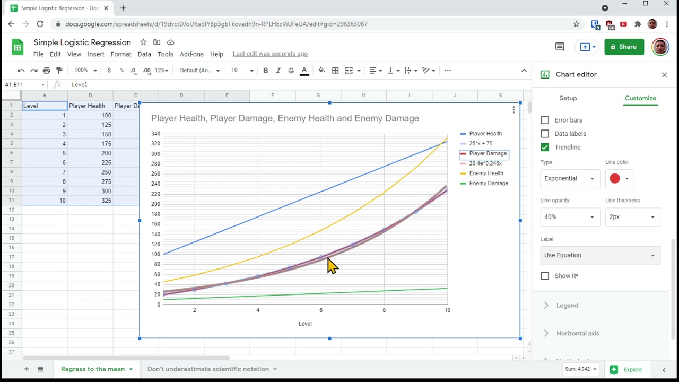679x382 pixels.
Task: Open the cell borders tool
Action: pos(335,70)
